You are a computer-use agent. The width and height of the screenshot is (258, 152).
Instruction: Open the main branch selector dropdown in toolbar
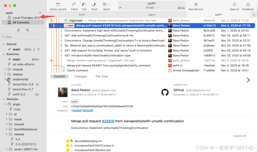pyautogui.click(x=152, y=8)
